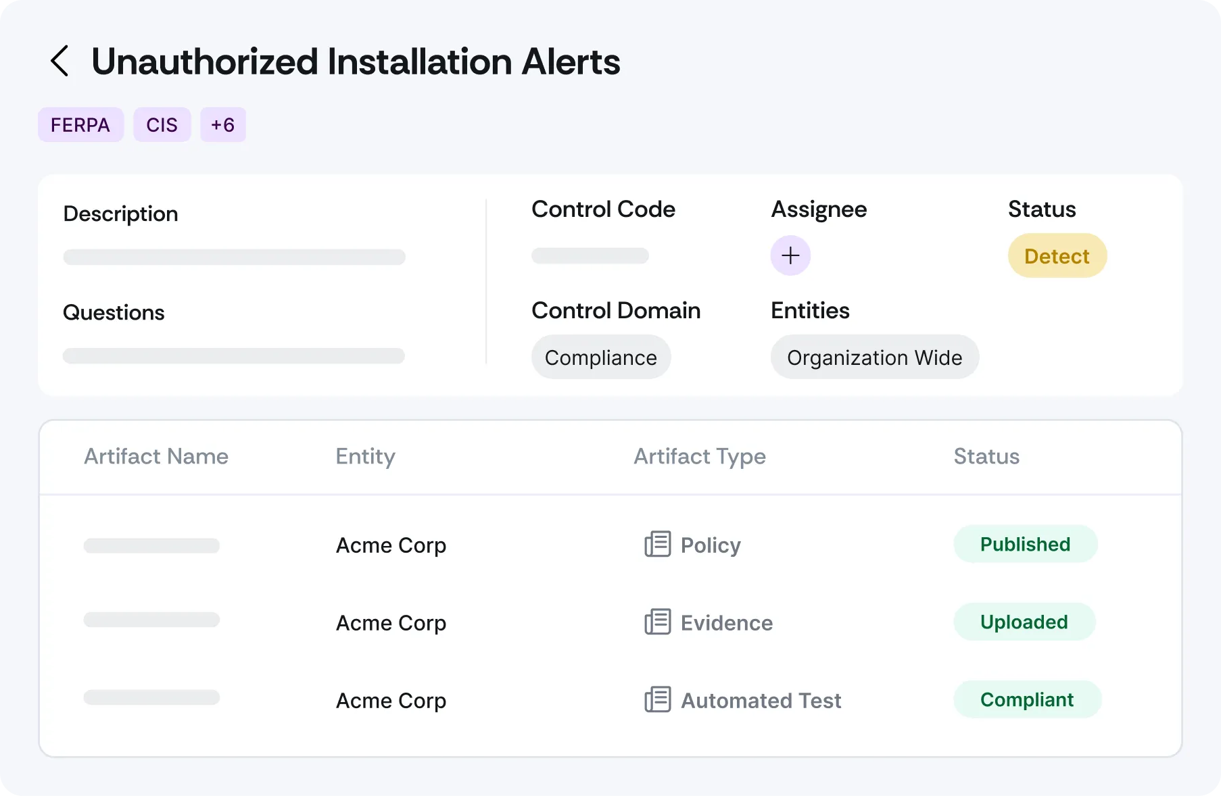Click the Evidence document icon
This screenshot has height=796, width=1221.
click(x=657, y=622)
